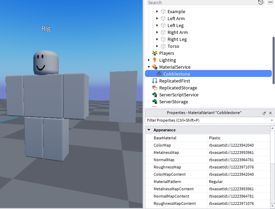Edit the MaterialPattern value Regular
Viewport: 275px width, 209px height.
[238, 182]
